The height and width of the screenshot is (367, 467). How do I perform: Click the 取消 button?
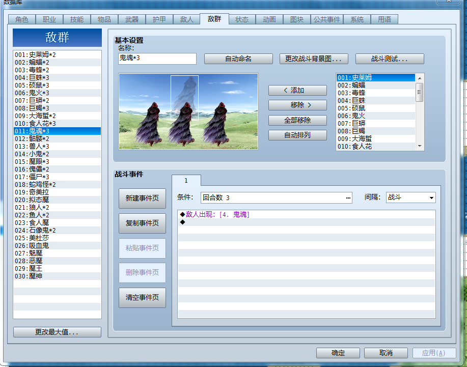tap(386, 353)
